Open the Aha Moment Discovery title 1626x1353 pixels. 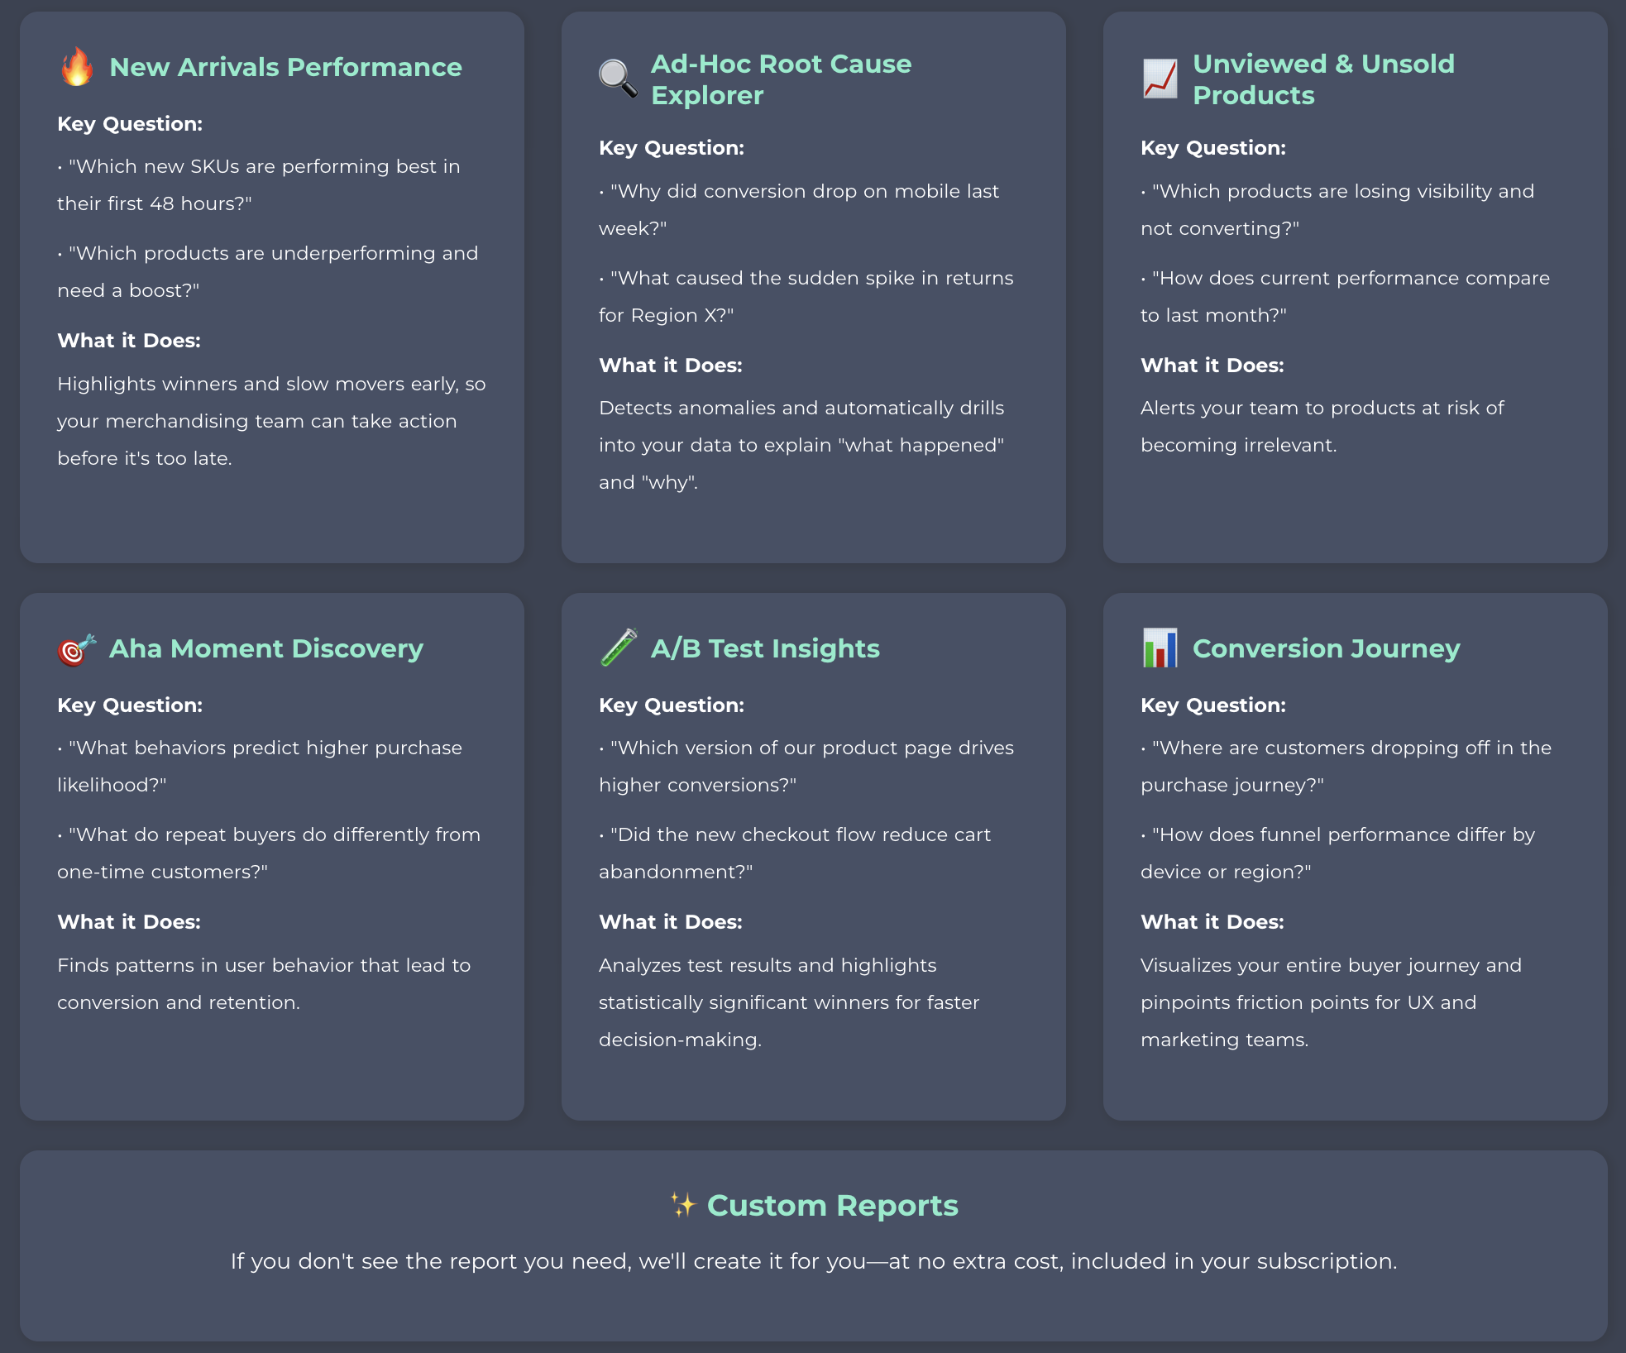[x=266, y=648]
